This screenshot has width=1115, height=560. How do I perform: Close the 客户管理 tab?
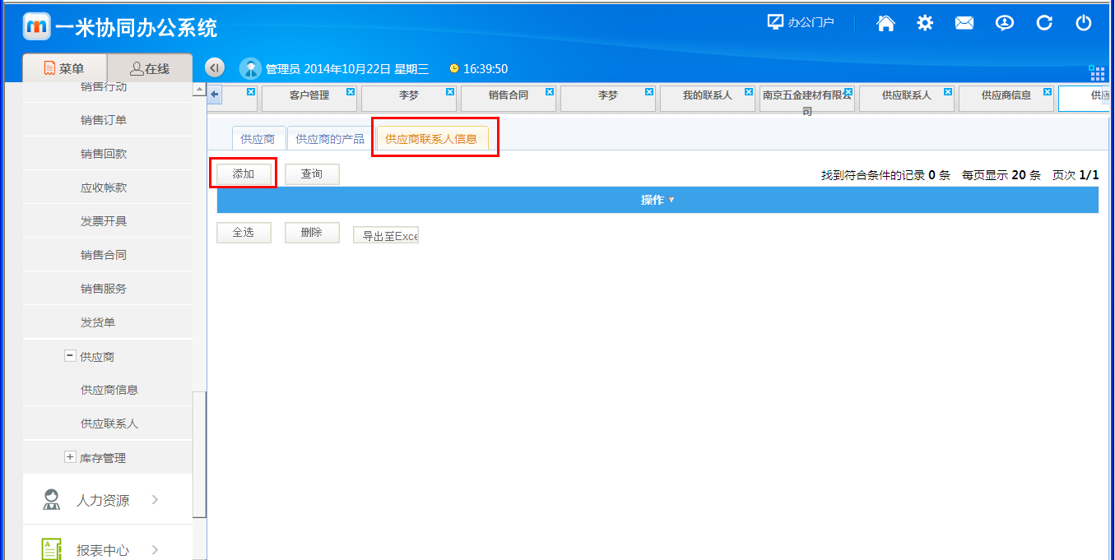click(351, 92)
